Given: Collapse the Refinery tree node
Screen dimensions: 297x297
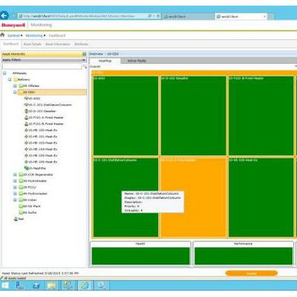Looking at the screenshot, I should click(x=10, y=79).
